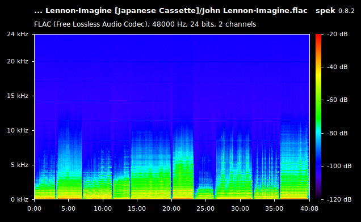Click the "5 kHz" frequency axis label
361x222 pixels.
pos(19,165)
